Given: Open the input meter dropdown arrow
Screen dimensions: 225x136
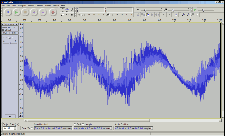Looking at the screenshot, I should (111, 15).
